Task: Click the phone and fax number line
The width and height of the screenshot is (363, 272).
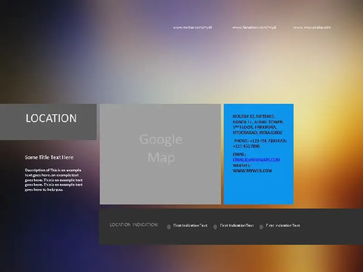Action: 260,143
